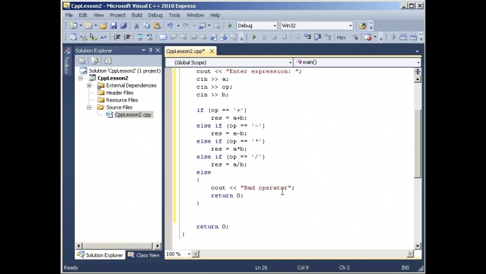Viewport: 486px width, 274px height.
Task: Select CppLesson2.cpp in Solution Explorer
Action: [x=133, y=115]
